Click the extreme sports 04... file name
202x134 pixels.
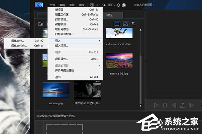119,44
